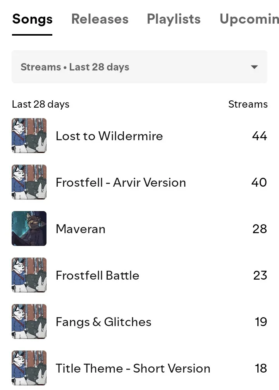The height and width of the screenshot is (390, 279).
Task: Expand the Streams dropdown arrow
Action: (x=254, y=67)
